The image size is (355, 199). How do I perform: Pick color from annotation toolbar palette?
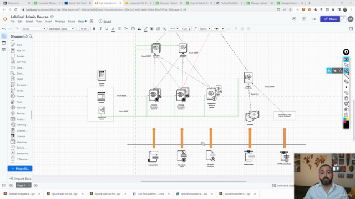point(346,123)
